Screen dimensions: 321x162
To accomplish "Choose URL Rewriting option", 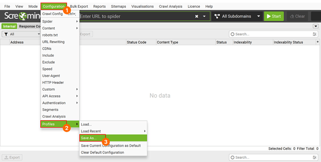I will [60, 42].
